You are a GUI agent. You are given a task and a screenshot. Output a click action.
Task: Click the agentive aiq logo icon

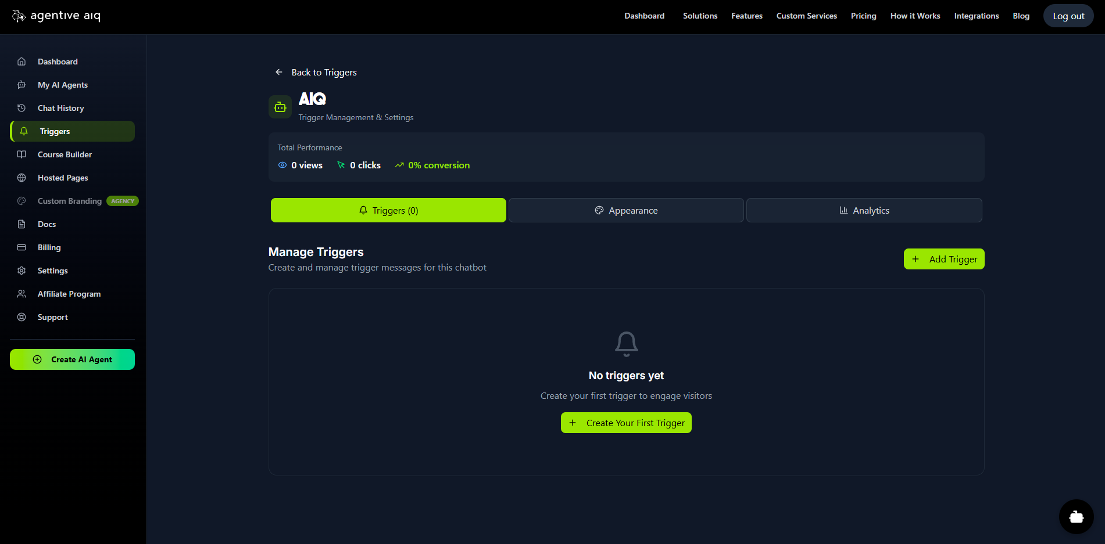click(x=19, y=16)
